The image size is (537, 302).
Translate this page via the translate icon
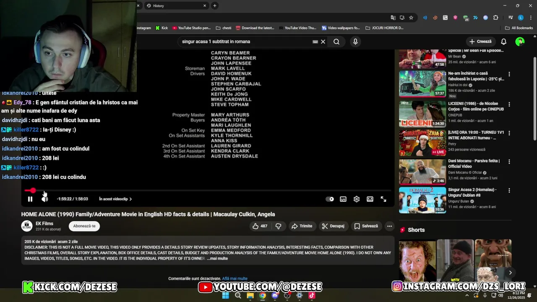click(x=393, y=18)
